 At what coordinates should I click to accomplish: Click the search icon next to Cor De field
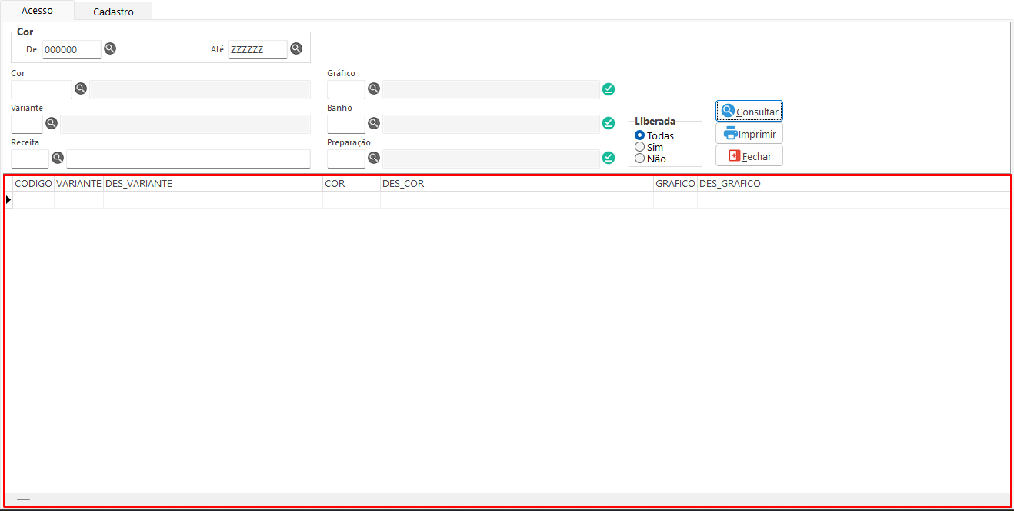(x=110, y=48)
